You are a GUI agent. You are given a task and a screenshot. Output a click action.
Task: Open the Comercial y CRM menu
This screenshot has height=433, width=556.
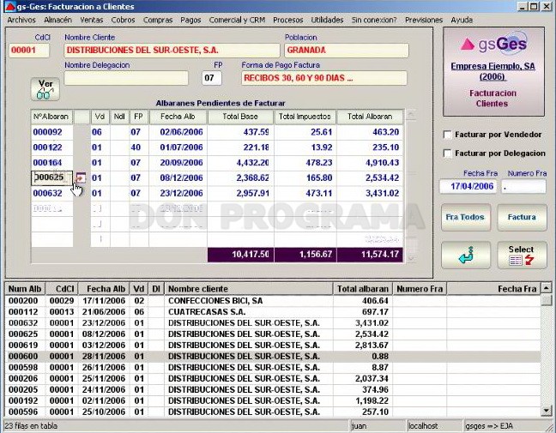coord(237,20)
